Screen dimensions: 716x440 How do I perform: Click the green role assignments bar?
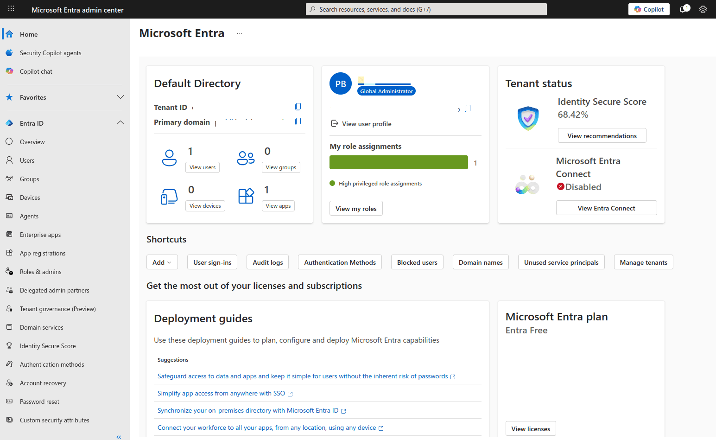[x=399, y=162]
